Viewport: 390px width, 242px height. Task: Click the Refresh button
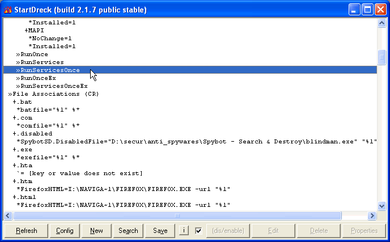[x=27, y=231]
